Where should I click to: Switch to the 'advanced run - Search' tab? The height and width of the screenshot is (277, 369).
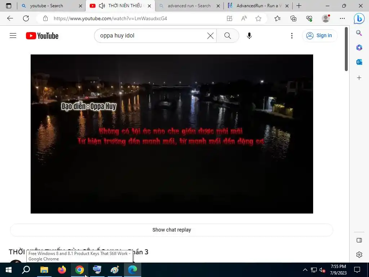pyautogui.click(x=189, y=6)
